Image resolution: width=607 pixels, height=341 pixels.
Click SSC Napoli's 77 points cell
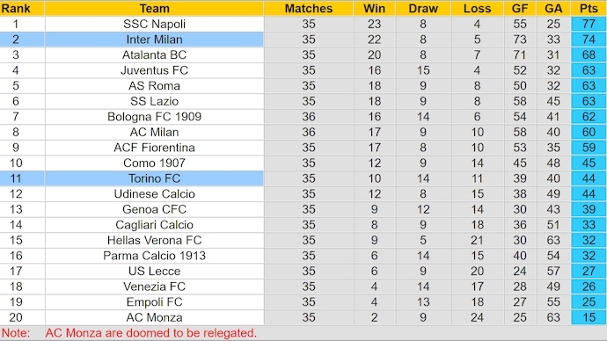(x=589, y=24)
